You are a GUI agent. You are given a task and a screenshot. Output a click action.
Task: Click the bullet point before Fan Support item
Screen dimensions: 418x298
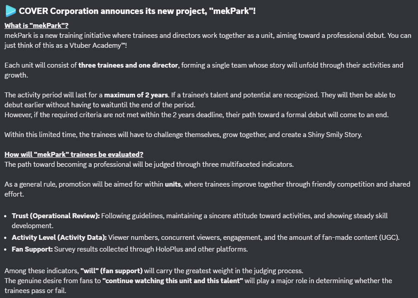(5, 250)
